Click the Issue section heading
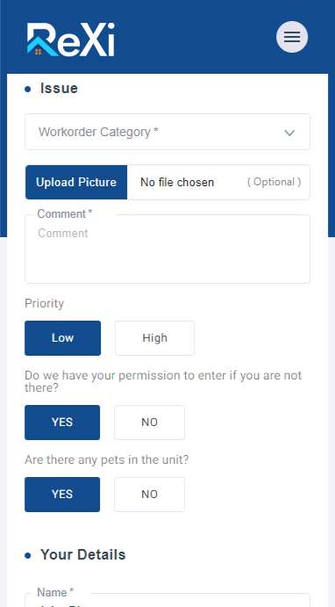 (x=59, y=89)
